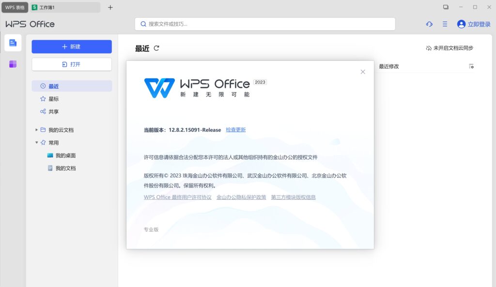
Task: Click the 最近修改 column header
Action: coord(389,66)
